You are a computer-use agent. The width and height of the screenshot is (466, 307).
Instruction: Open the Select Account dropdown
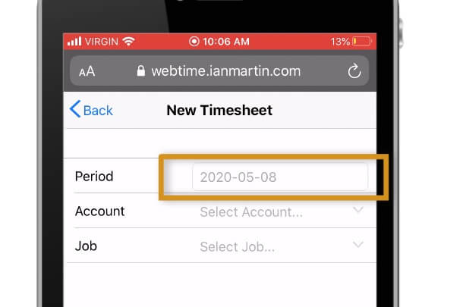[x=251, y=212]
